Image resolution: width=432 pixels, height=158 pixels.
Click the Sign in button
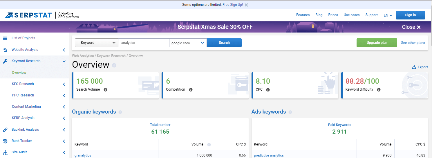411,15
